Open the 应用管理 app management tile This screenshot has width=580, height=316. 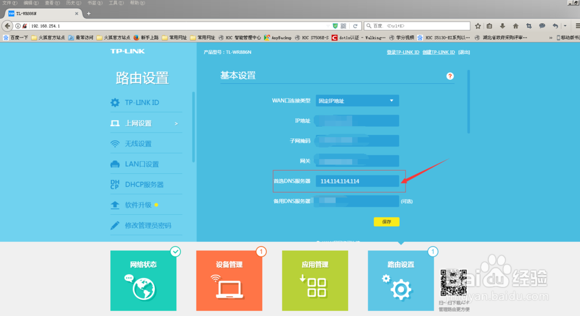tap(315, 281)
